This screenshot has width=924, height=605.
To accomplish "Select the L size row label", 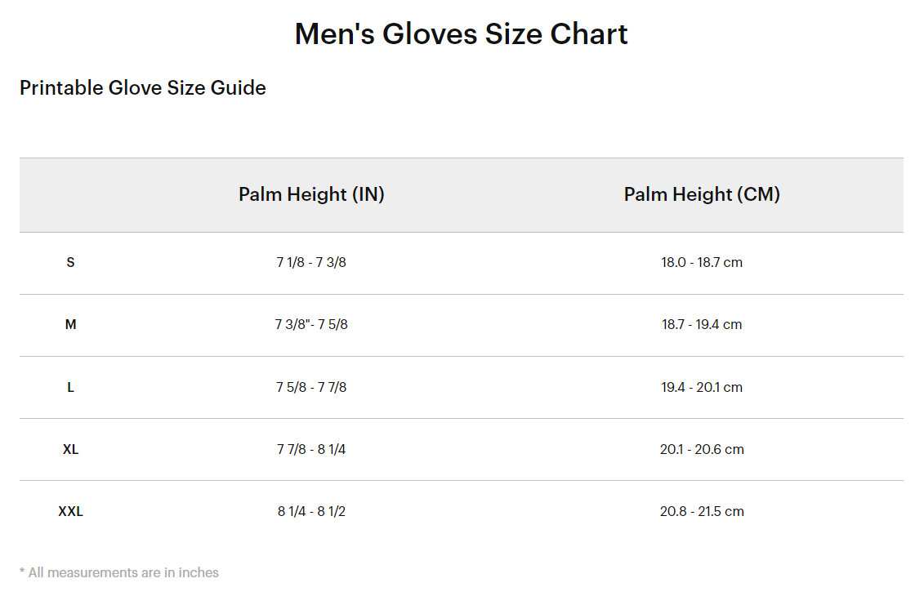I will 71,388.
